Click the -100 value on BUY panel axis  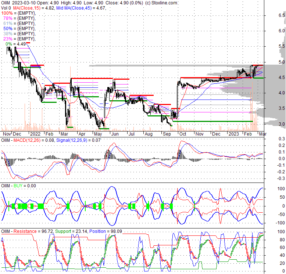(280, 223)
